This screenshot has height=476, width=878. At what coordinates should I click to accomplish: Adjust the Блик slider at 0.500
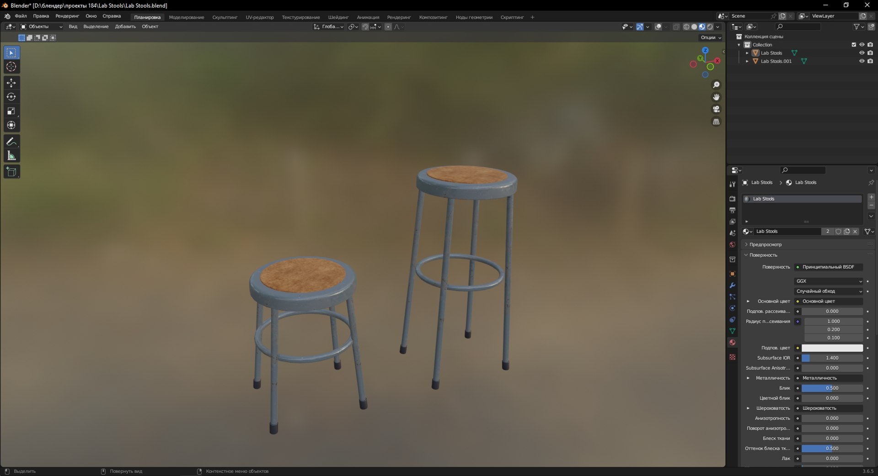pyautogui.click(x=832, y=388)
